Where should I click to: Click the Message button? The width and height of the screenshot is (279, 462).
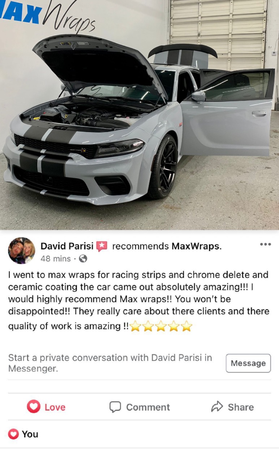(248, 363)
